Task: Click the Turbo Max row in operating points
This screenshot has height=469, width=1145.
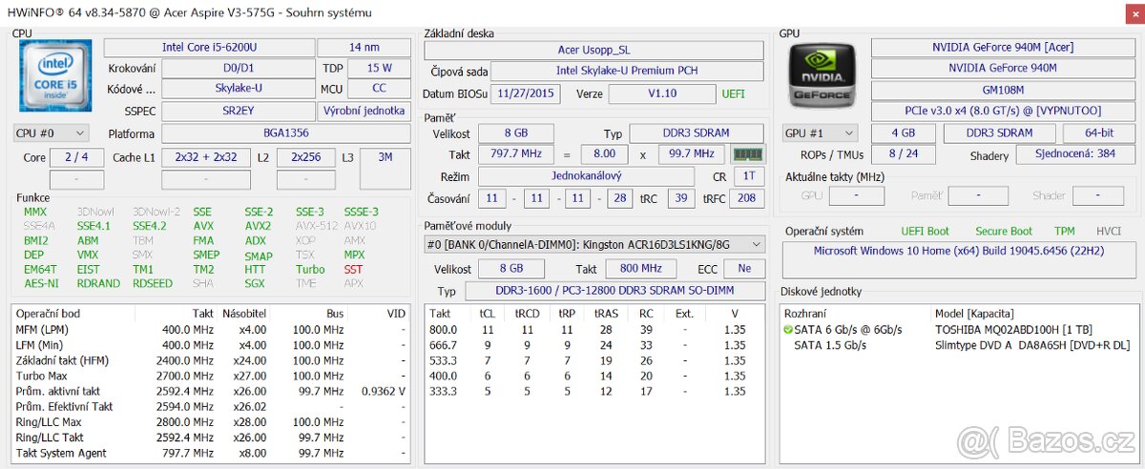Action: [191, 377]
